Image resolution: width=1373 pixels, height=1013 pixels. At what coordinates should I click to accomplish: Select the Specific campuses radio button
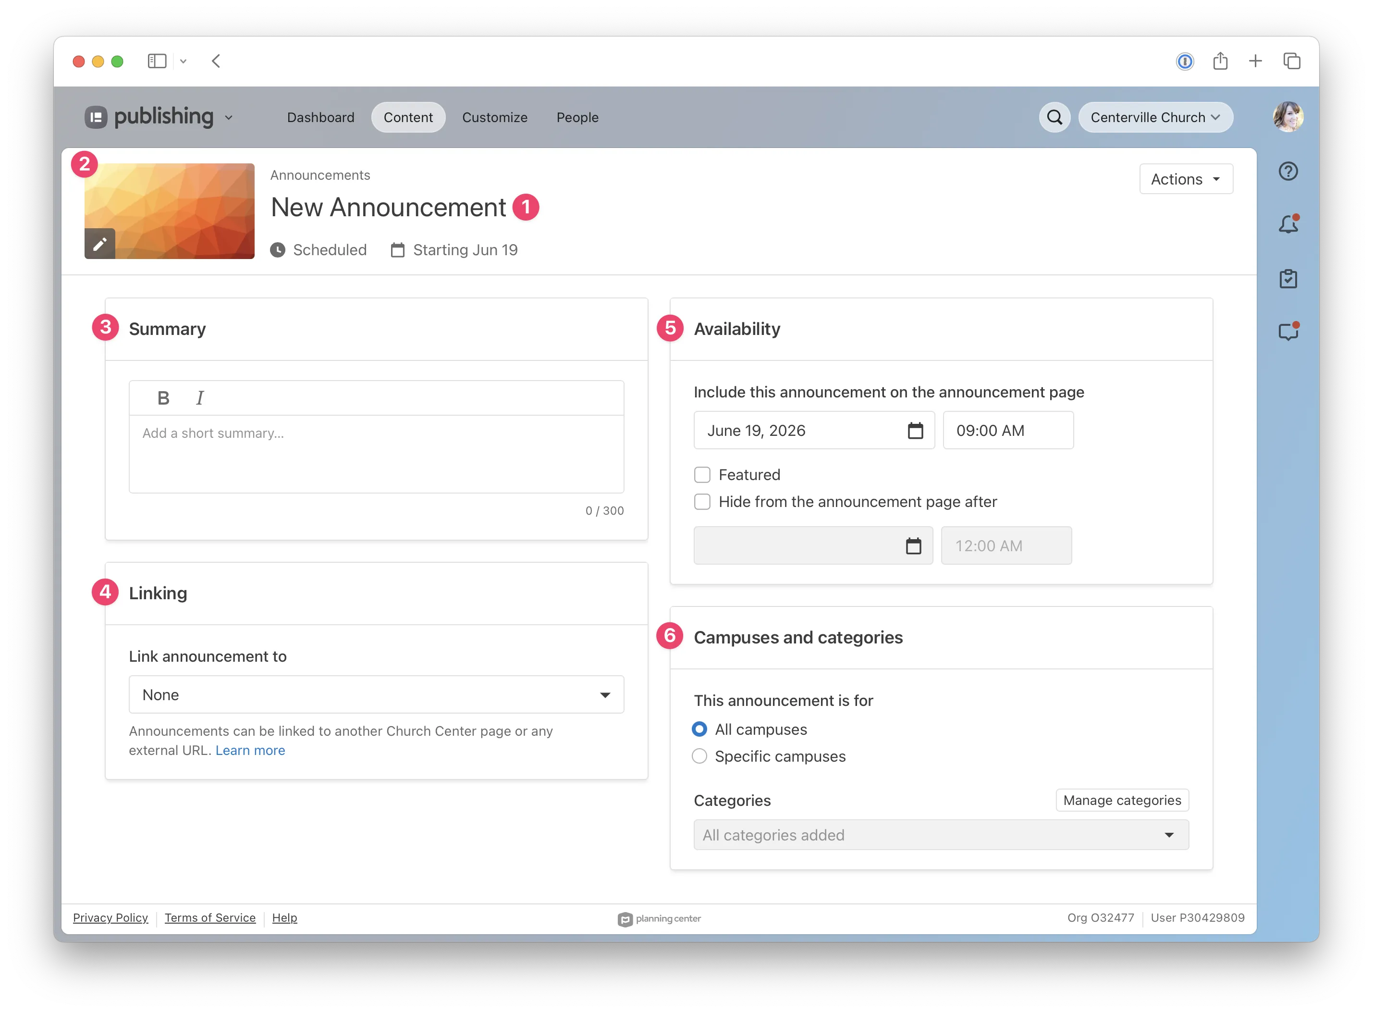(699, 757)
